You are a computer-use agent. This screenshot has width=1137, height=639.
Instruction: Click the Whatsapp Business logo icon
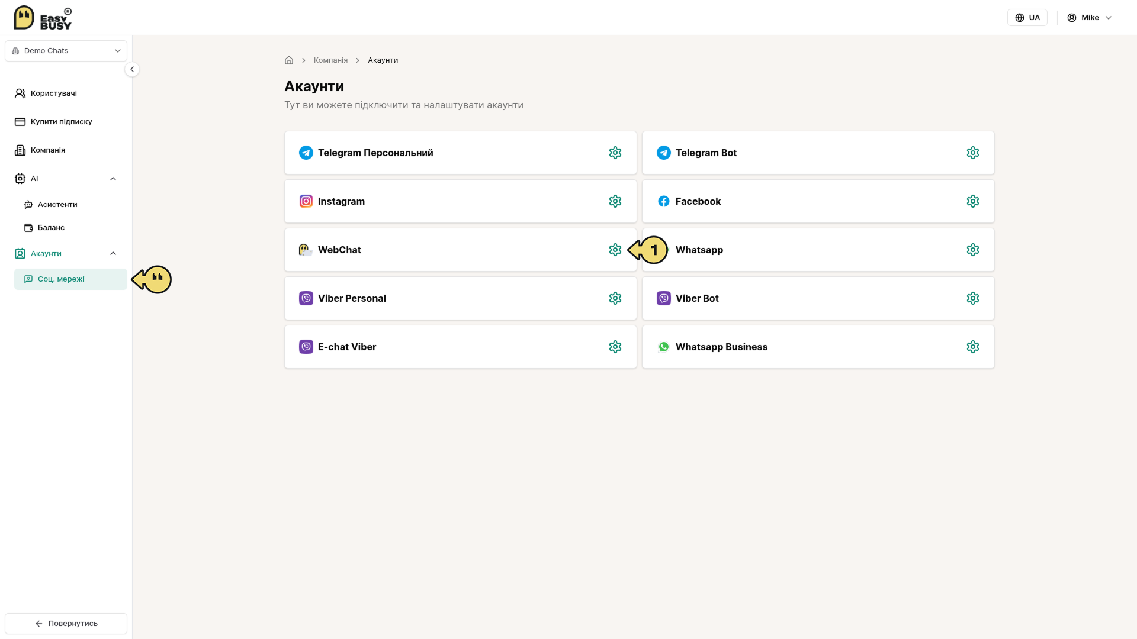[x=664, y=347]
